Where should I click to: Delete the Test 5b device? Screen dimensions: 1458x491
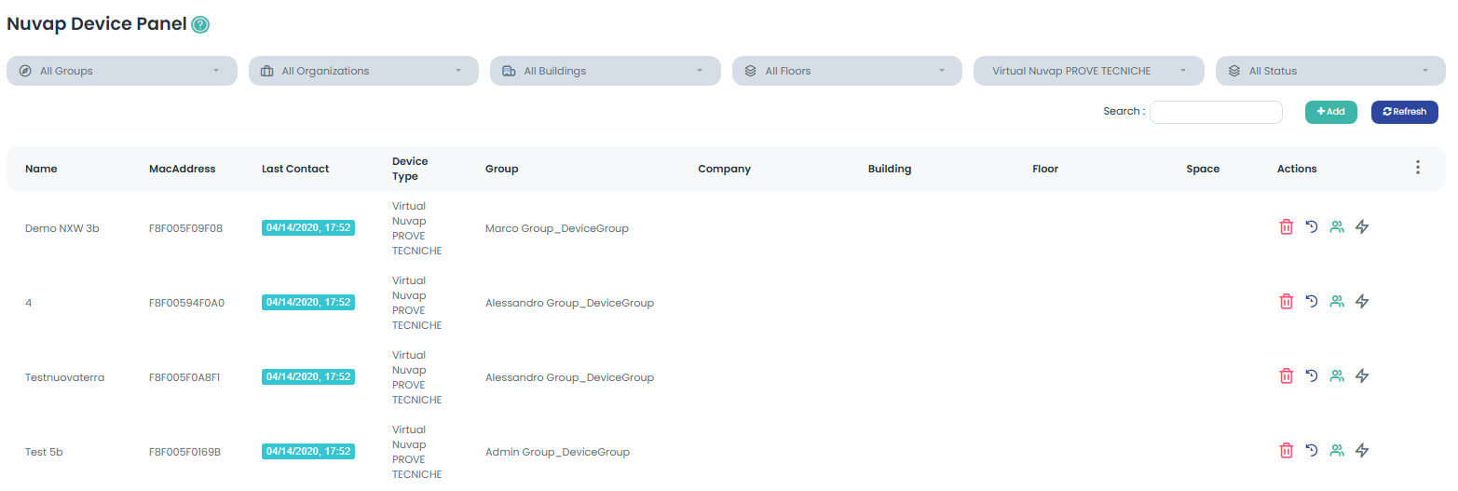click(x=1286, y=450)
